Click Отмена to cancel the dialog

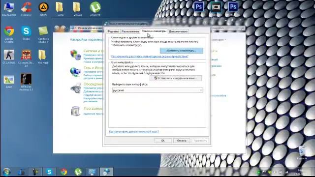[182, 141]
